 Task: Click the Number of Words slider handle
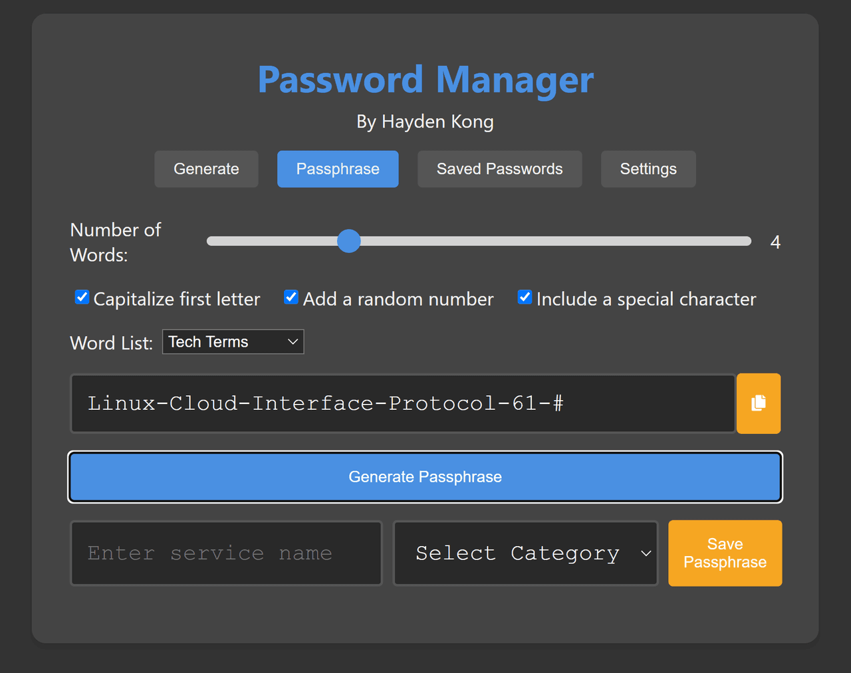[348, 241]
